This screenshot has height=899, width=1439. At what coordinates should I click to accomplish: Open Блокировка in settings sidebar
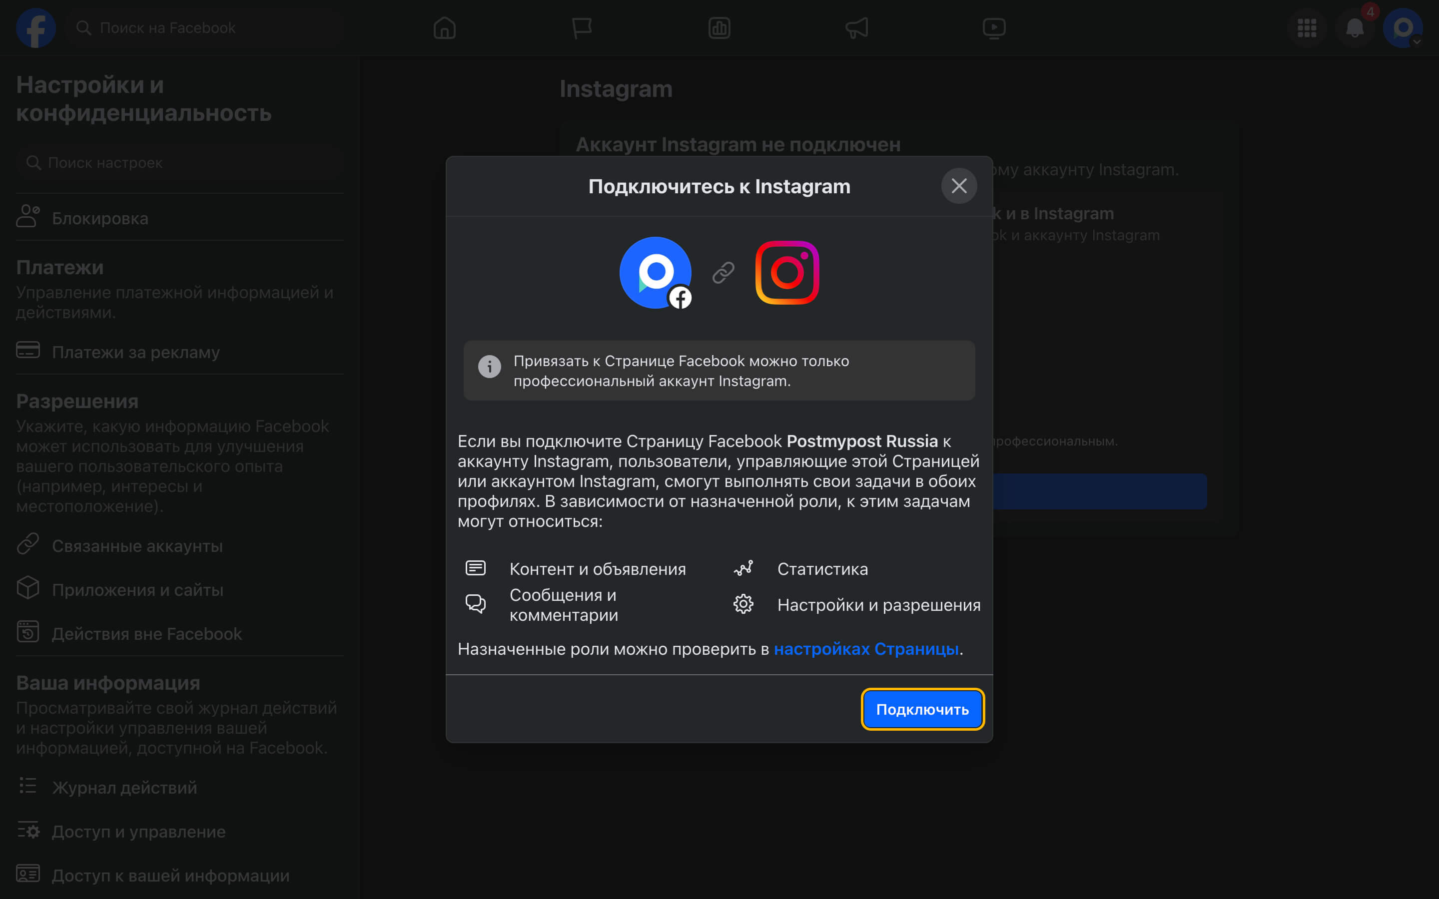click(100, 218)
